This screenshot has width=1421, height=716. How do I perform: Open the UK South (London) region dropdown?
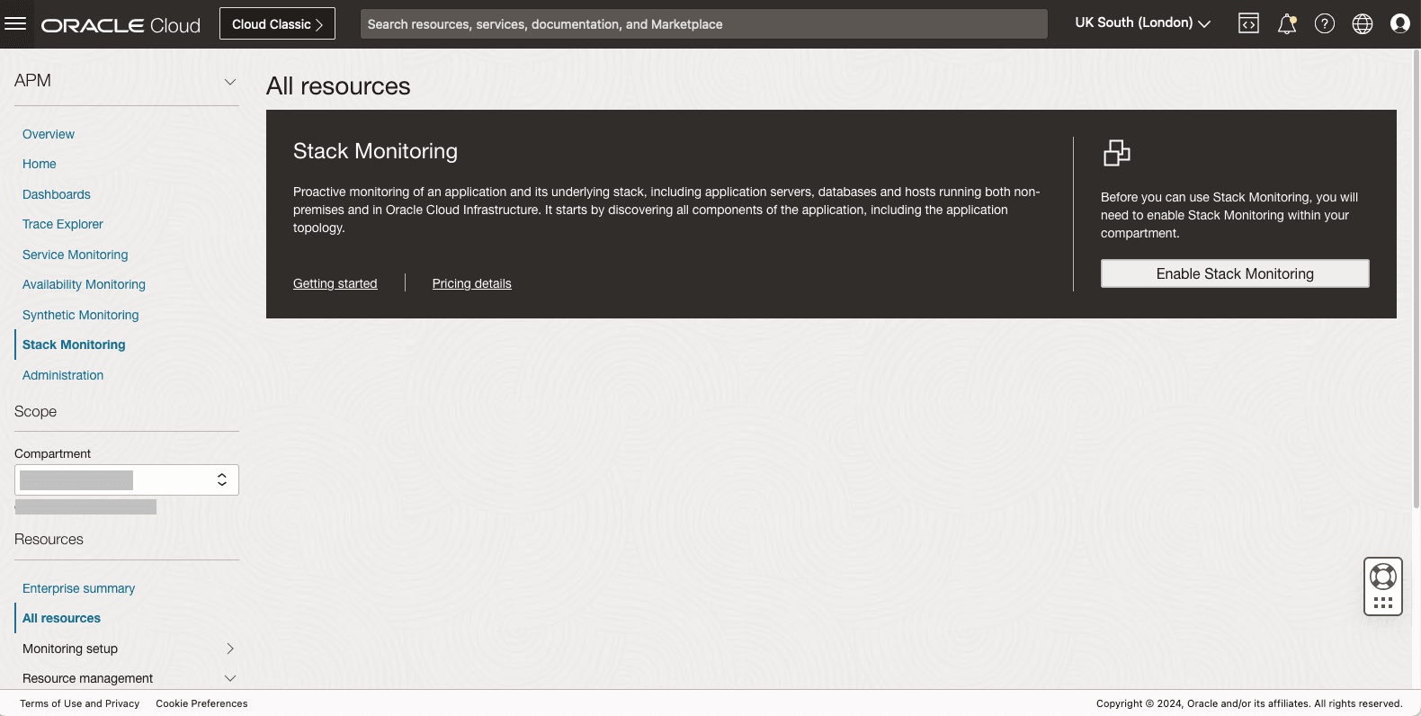click(x=1142, y=23)
